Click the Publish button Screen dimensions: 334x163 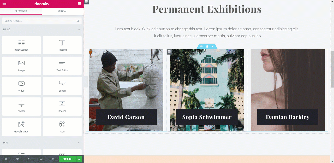67,159
